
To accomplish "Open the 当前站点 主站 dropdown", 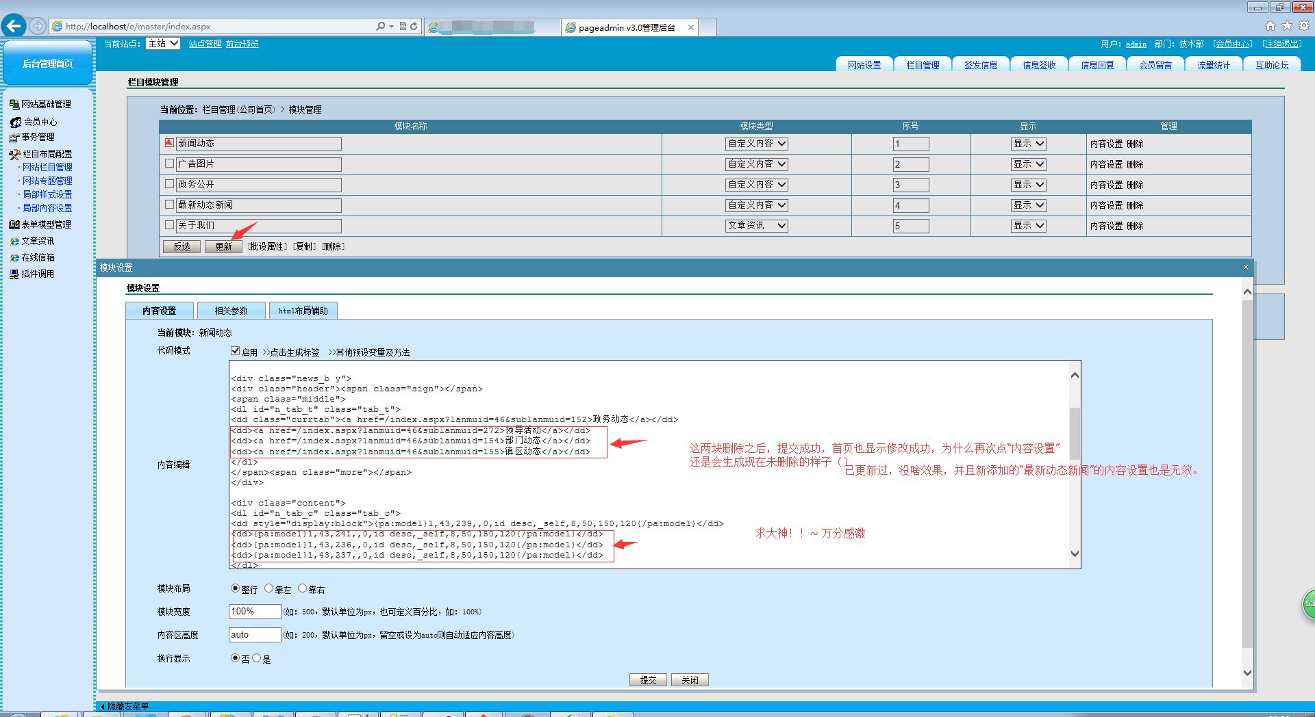I will tap(163, 43).
